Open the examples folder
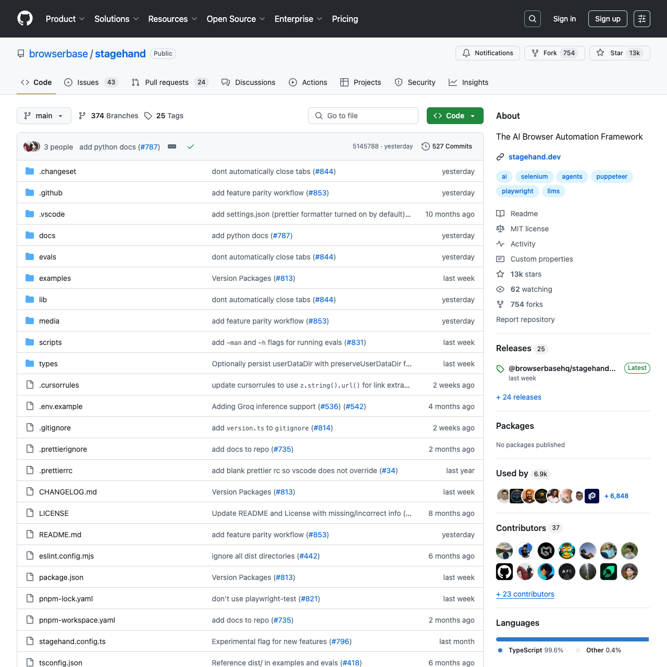Screen dimensions: 667x667 click(x=55, y=278)
